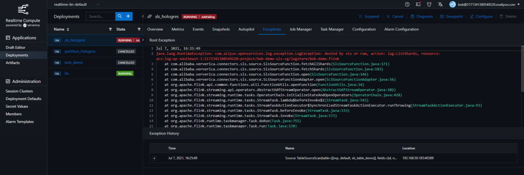Switch to the Overview tab
This screenshot has width=524, height=175.
[155, 29]
